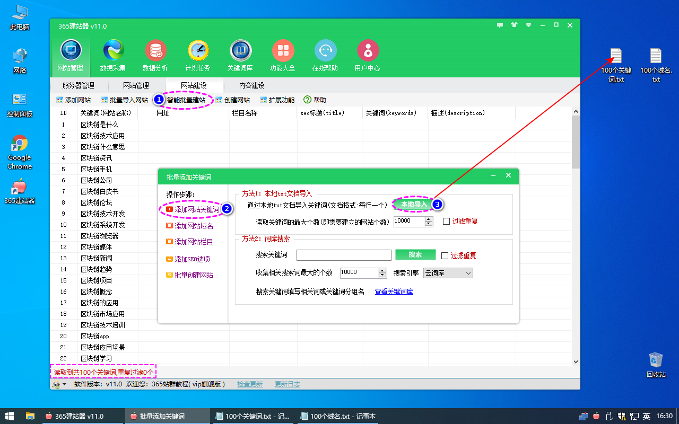The image size is (679, 424).
Task: Select step 添加网站关键词
Action: [x=193, y=210]
